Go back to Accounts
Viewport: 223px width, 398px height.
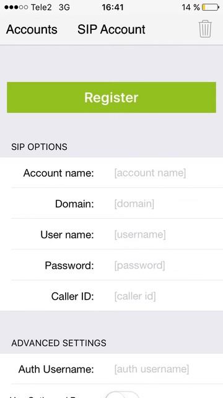tap(32, 29)
